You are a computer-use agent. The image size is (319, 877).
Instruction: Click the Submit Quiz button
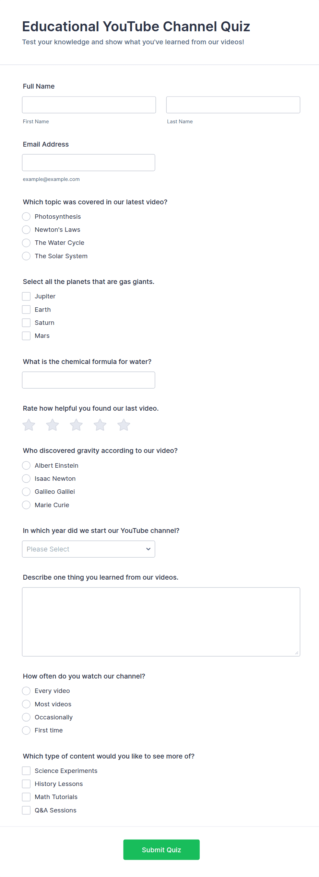pyautogui.click(x=161, y=850)
